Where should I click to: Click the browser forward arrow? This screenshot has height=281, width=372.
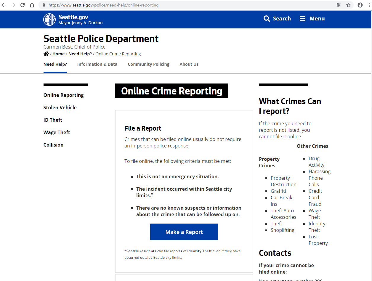click(x=13, y=5)
